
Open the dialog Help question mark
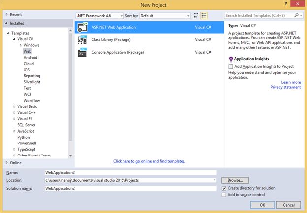coord(286,4)
